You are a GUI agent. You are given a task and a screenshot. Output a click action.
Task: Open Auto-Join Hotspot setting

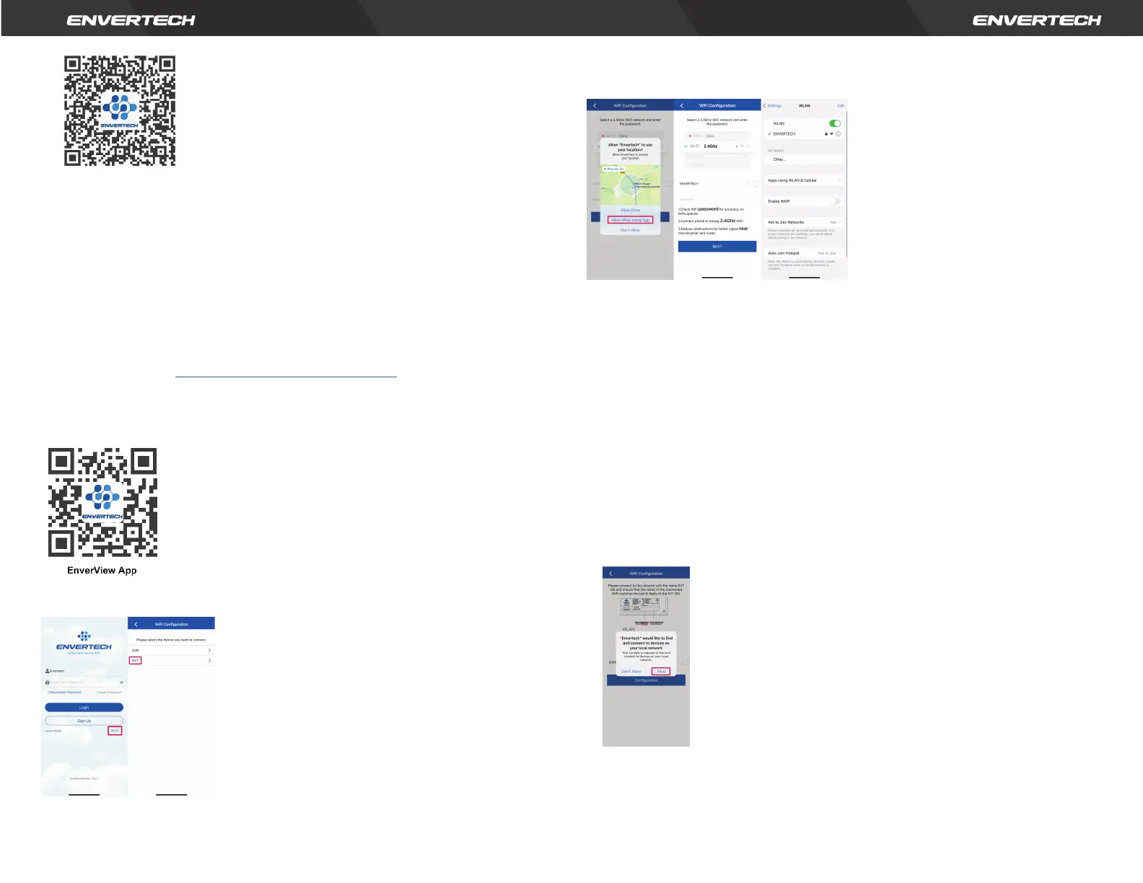coord(804,253)
